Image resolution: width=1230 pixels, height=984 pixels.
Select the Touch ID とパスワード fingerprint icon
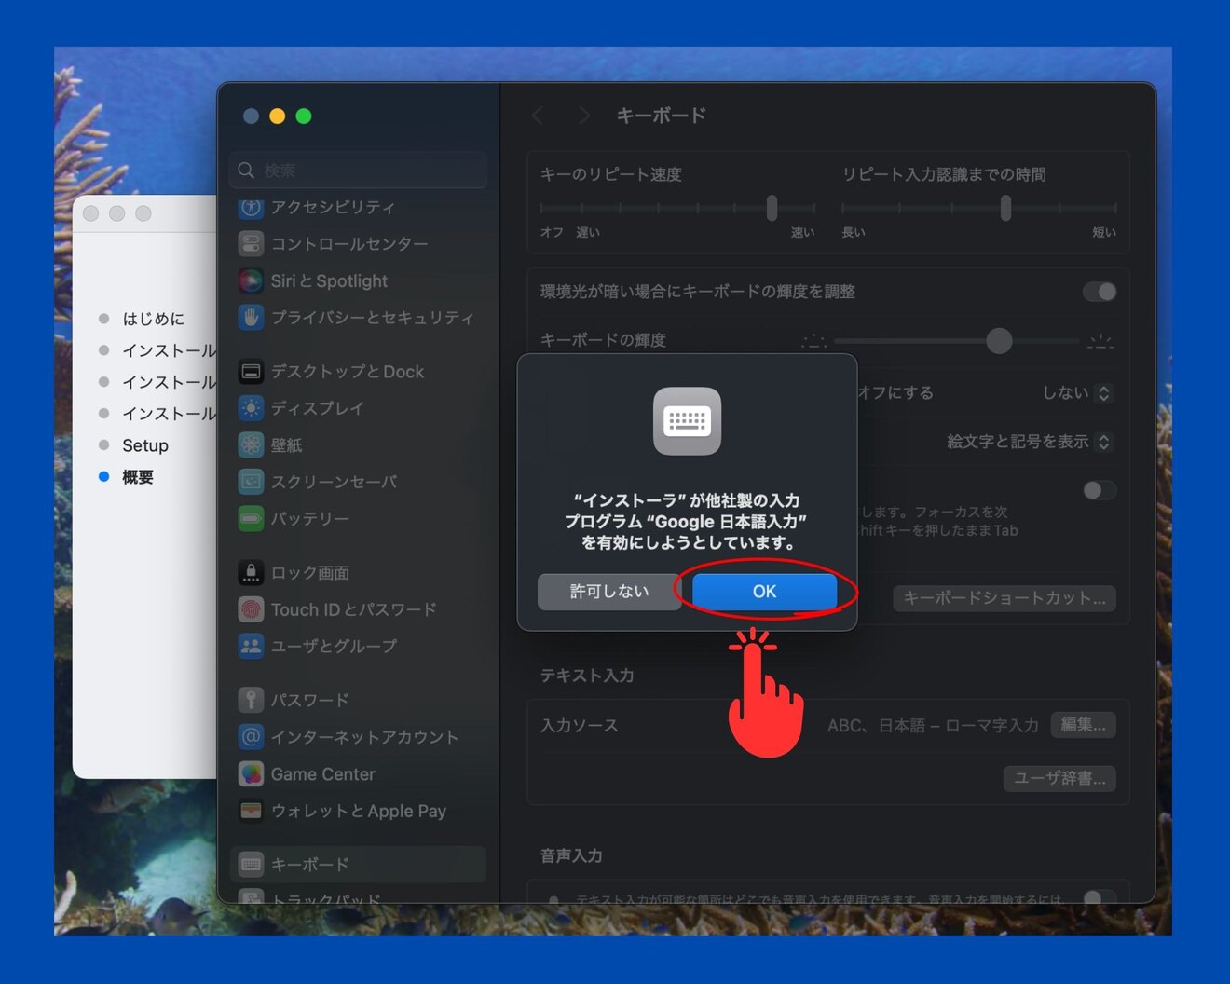[251, 609]
